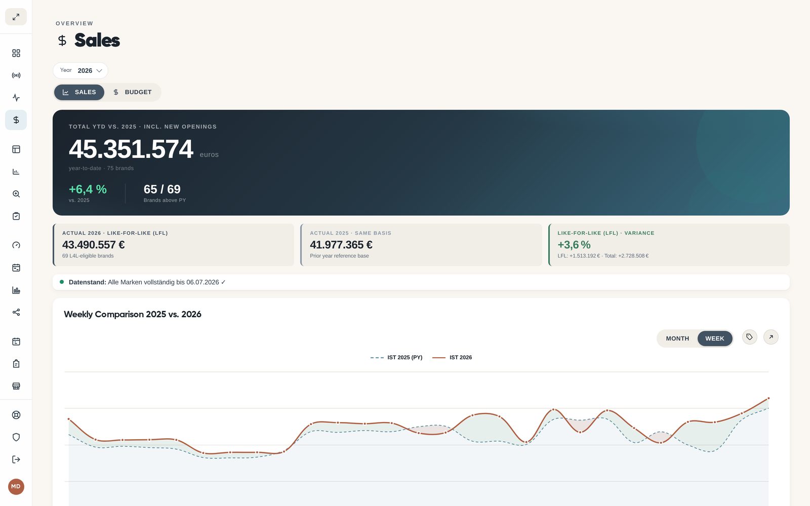
Task: Click the 'year-to-date · 75 brands' caption
Action: tap(101, 168)
